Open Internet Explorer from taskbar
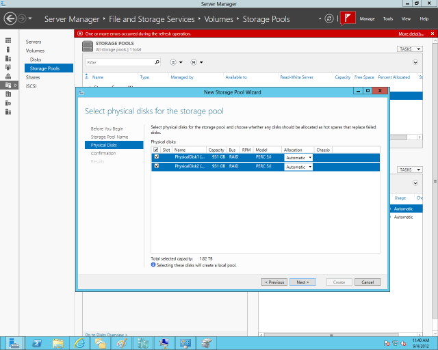This screenshot has height=350, width=438. click(x=79, y=343)
